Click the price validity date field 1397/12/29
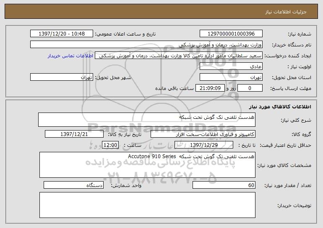The width and height of the screenshot is (323, 228). click(x=204, y=145)
